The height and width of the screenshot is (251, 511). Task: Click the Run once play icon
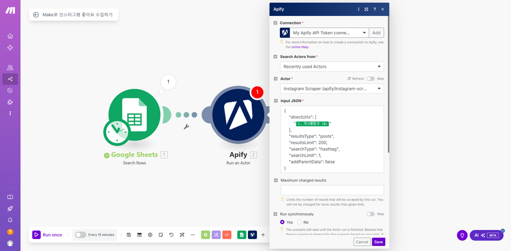coord(36,235)
